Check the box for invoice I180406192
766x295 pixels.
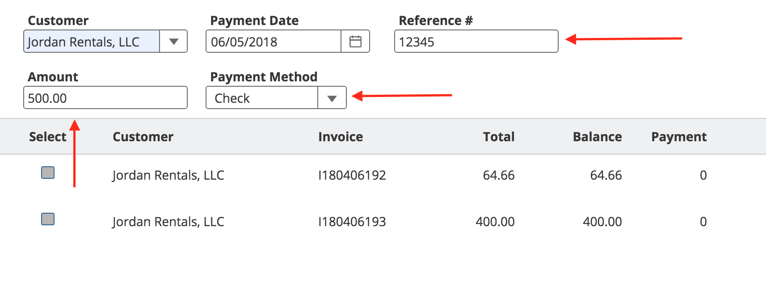pyautogui.click(x=48, y=173)
